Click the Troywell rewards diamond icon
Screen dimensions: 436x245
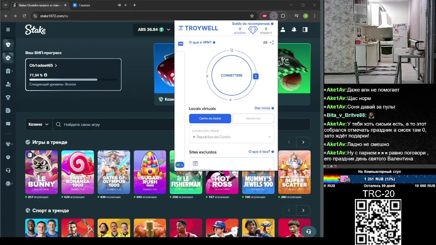click(253, 30)
